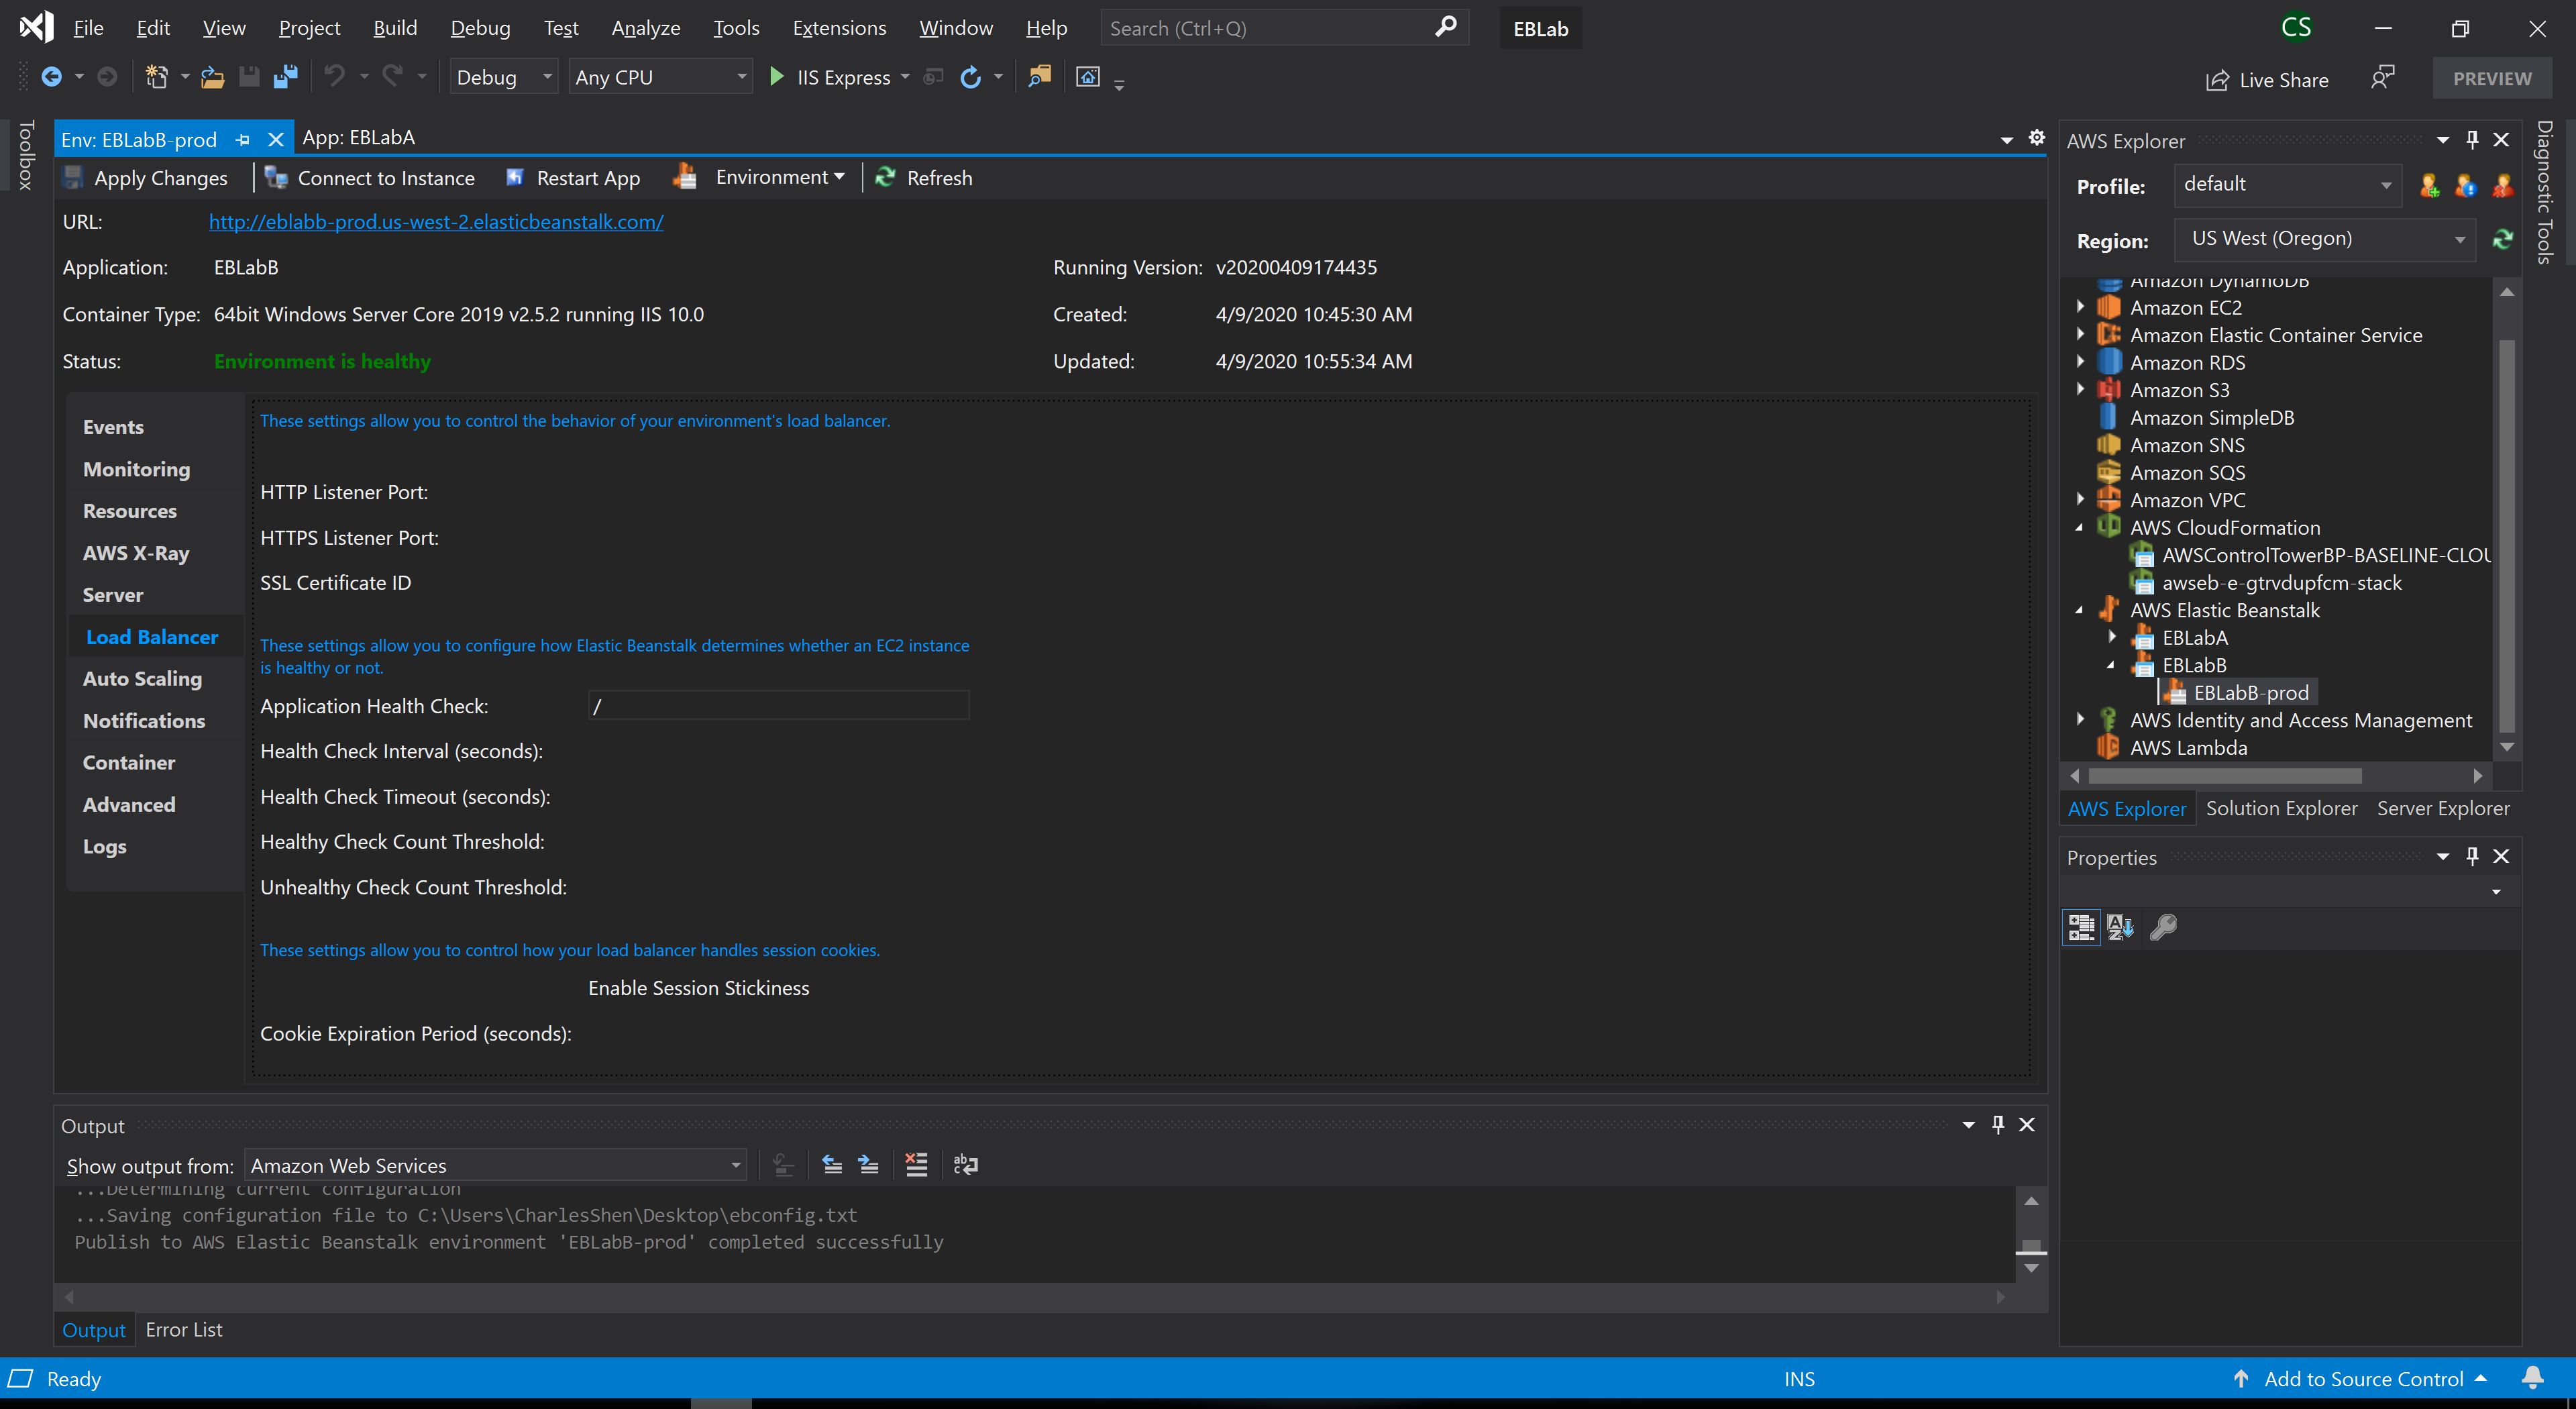Screen dimensions: 2576x1409
Task: Open the AWS Region dropdown
Action: tap(2324, 240)
